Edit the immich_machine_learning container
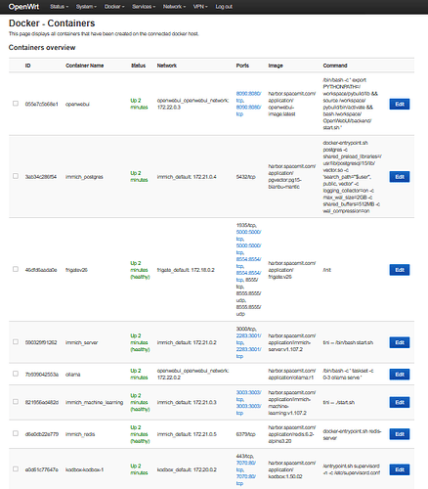The width and height of the screenshot is (428, 489). pos(400,402)
